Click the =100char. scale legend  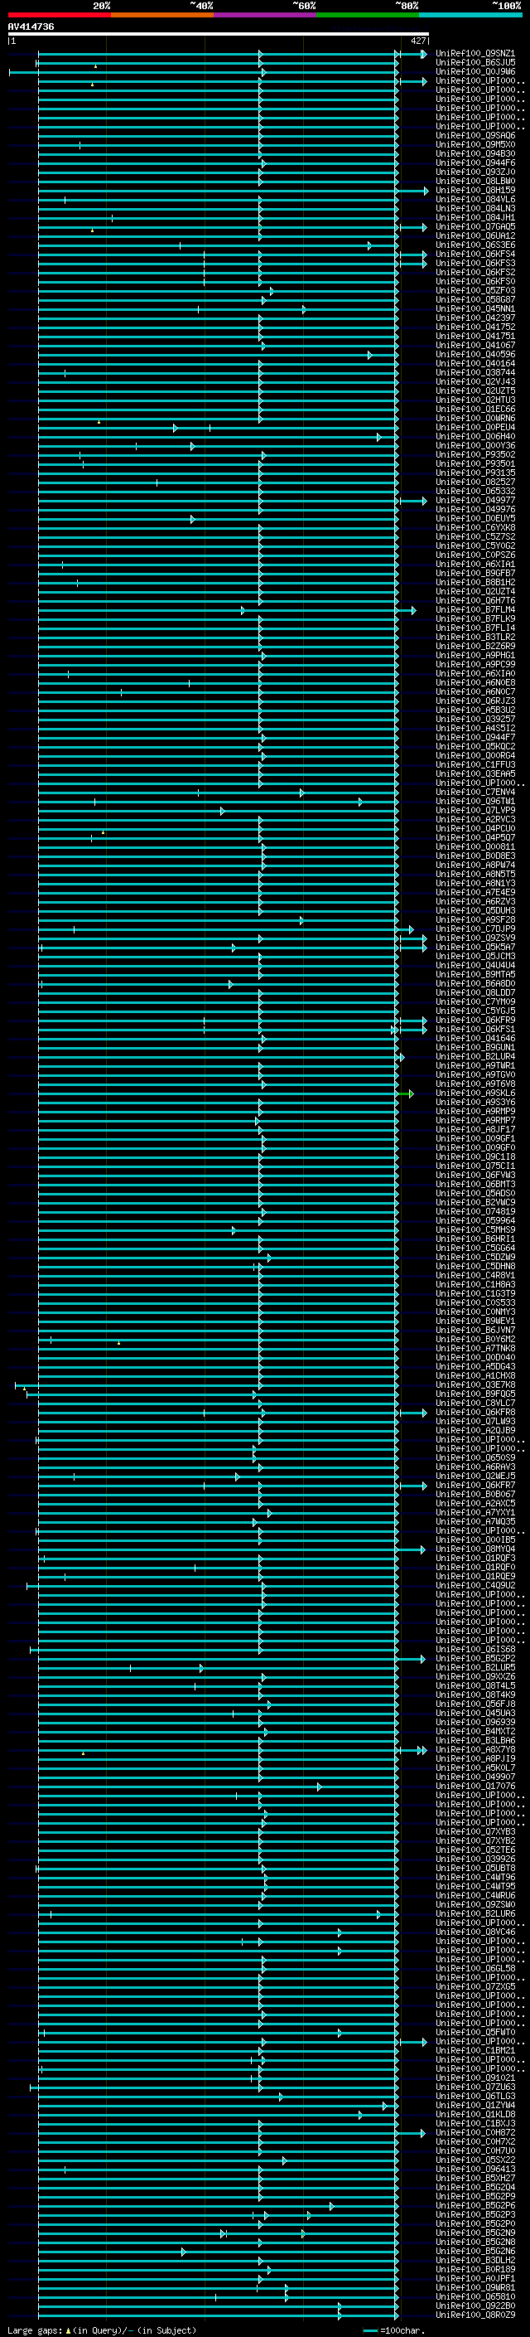pyautogui.click(x=394, y=2330)
